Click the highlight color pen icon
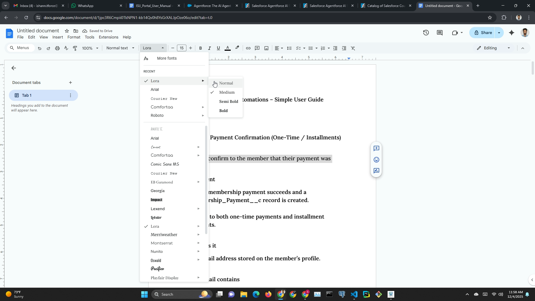 click(x=237, y=48)
